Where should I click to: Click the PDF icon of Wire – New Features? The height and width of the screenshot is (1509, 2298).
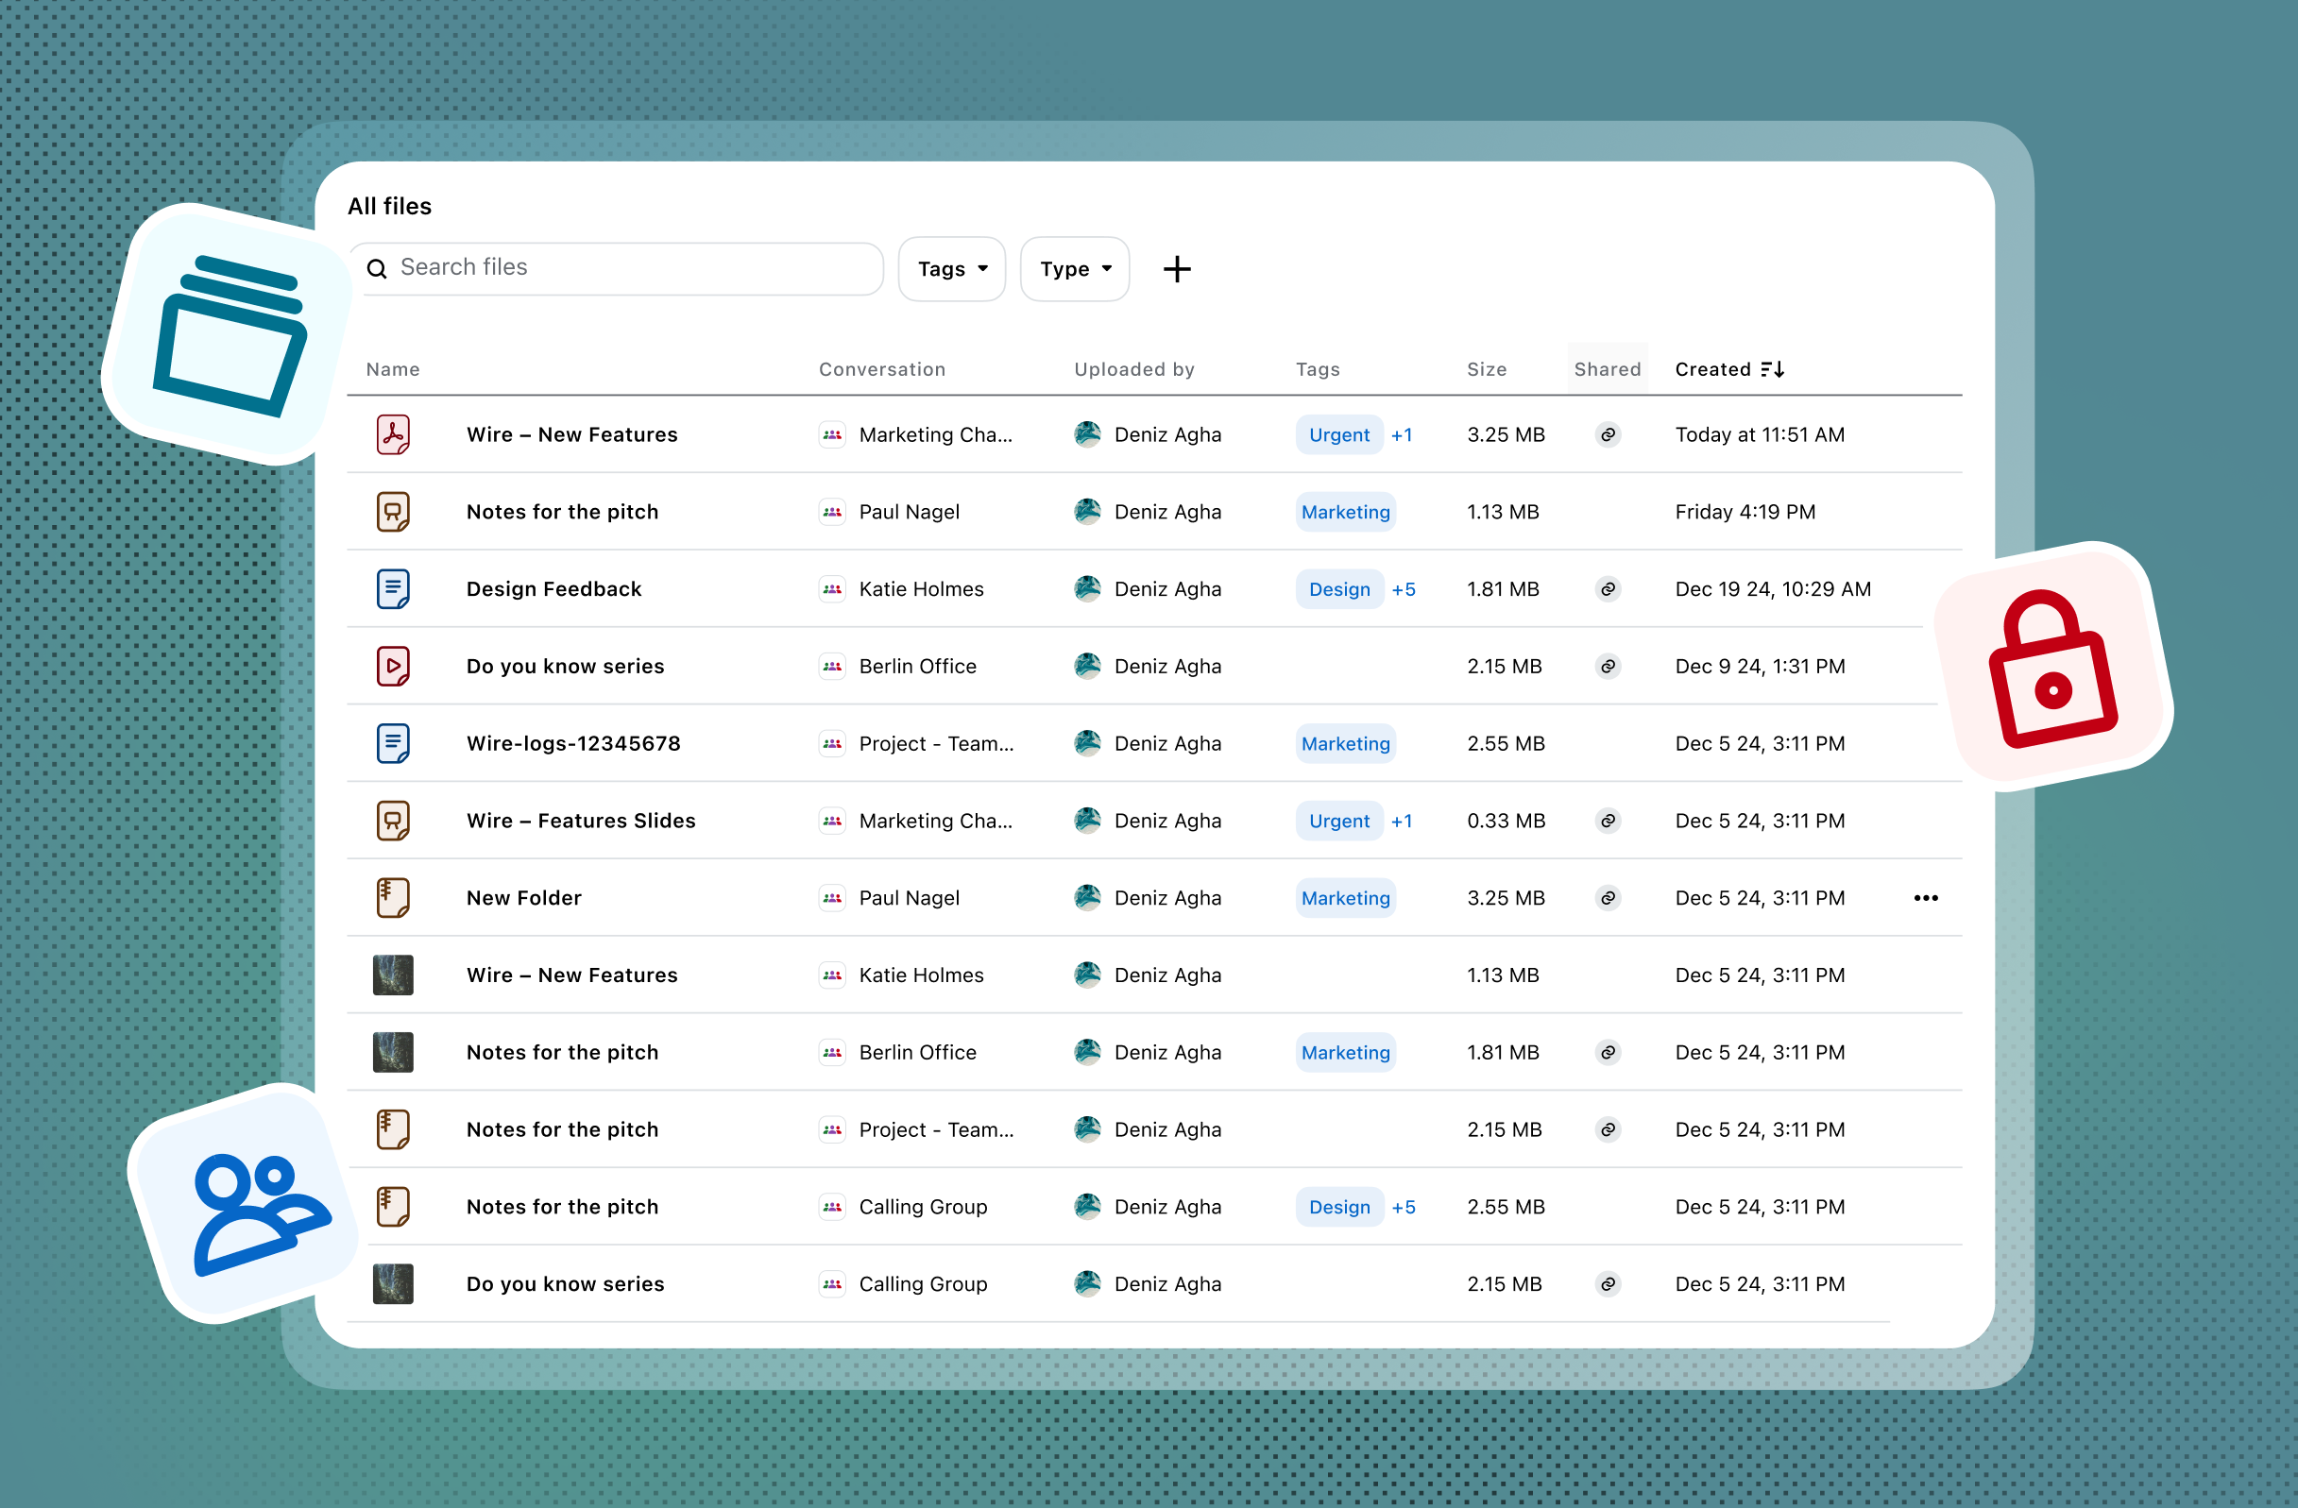[393, 434]
